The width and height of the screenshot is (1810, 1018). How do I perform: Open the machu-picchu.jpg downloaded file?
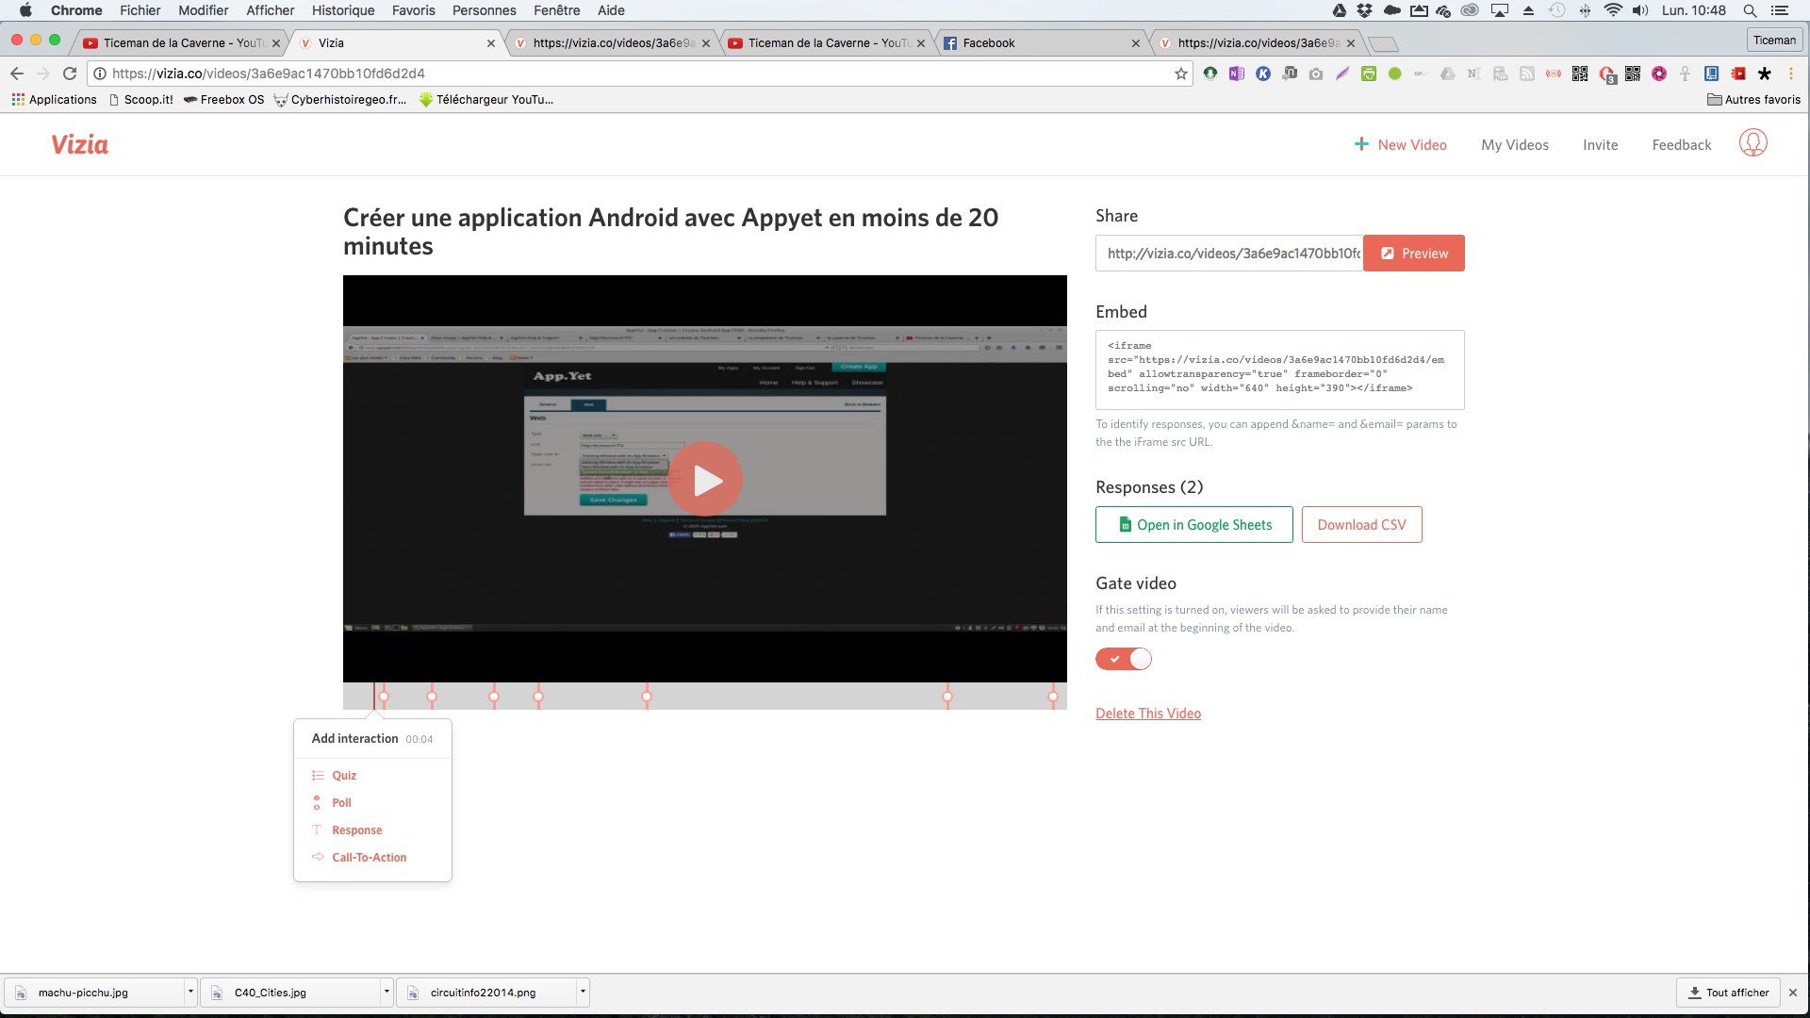click(x=94, y=993)
